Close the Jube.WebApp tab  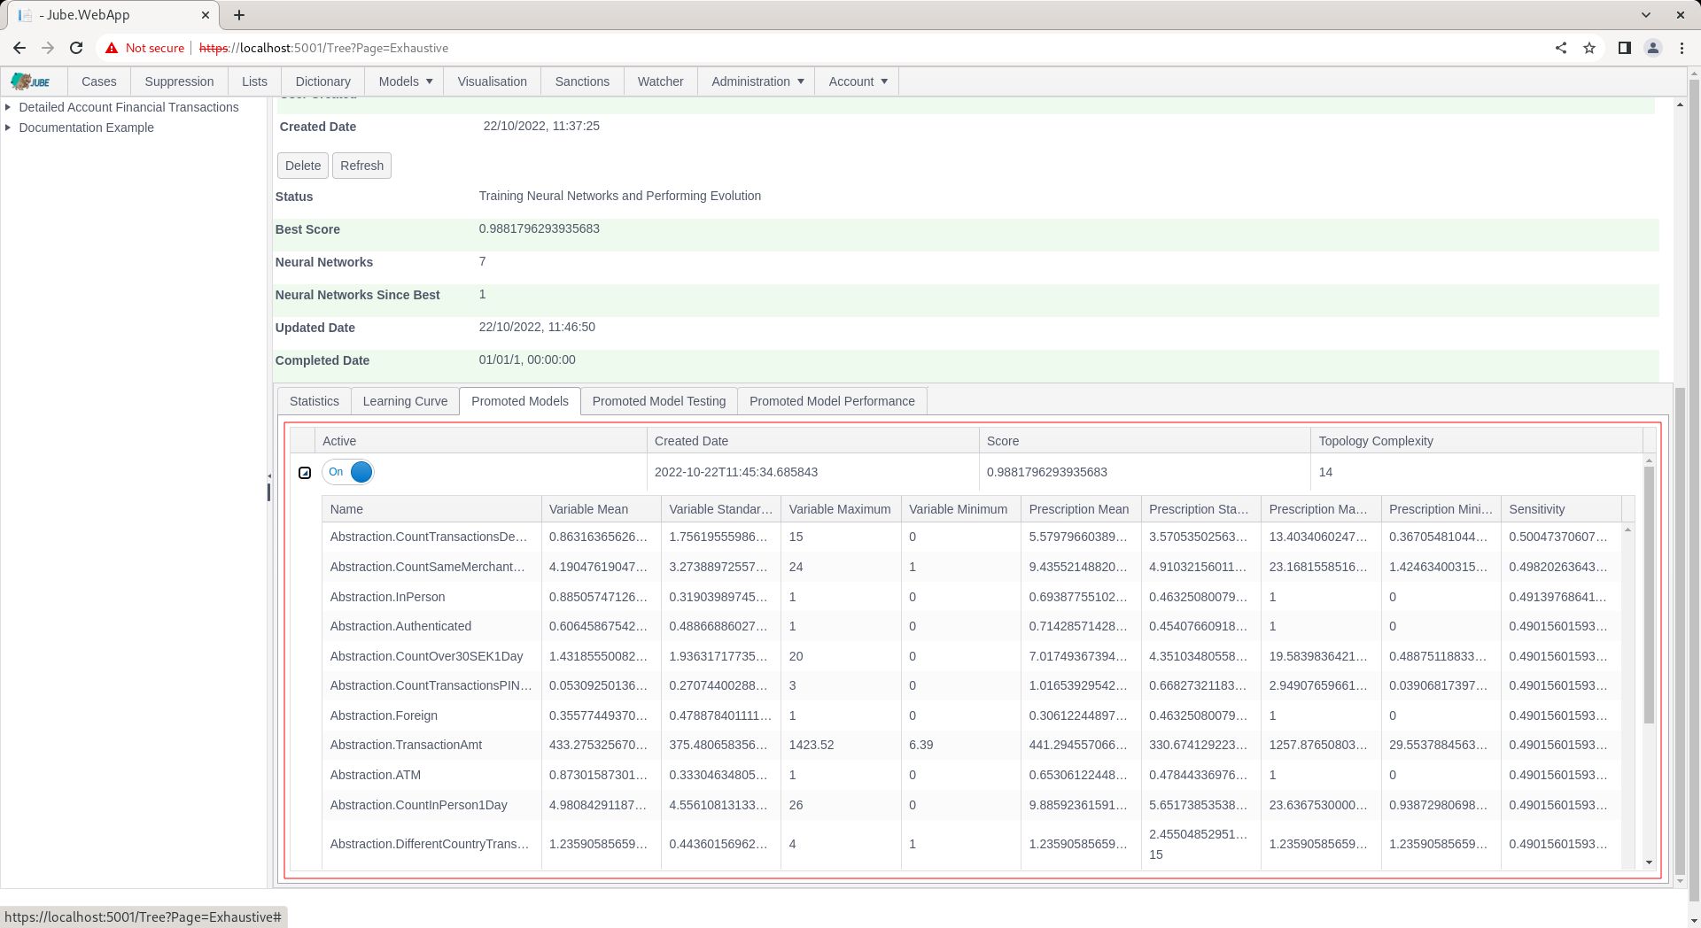pos(206,15)
